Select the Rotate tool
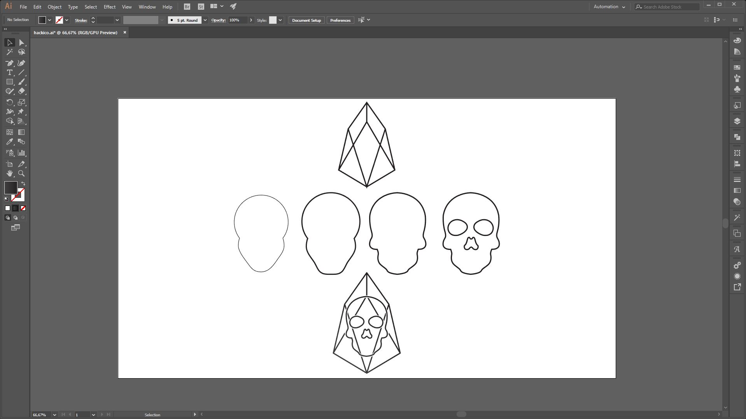Viewport: 746px width, 419px height. pos(10,103)
